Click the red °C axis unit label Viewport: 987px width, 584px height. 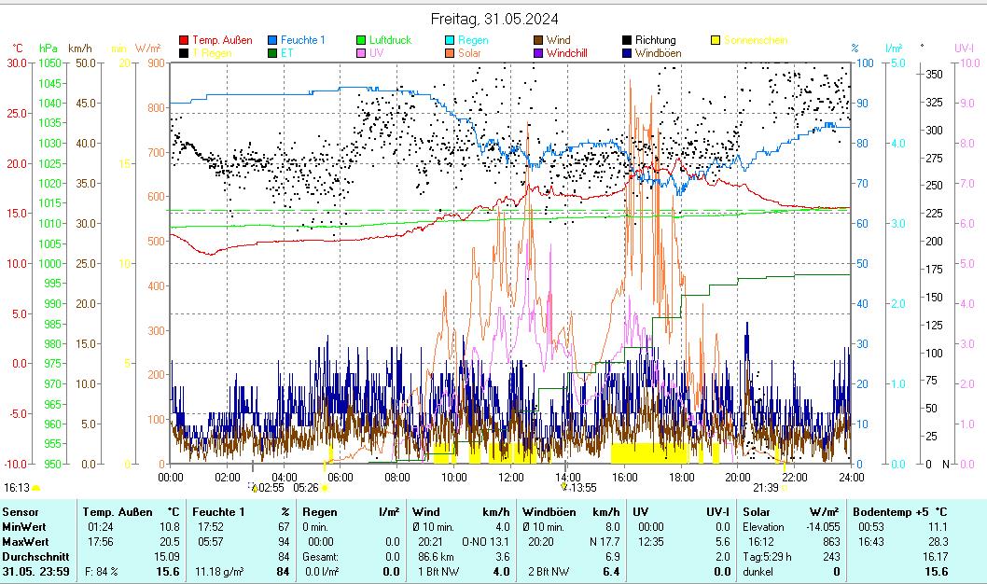[18, 49]
